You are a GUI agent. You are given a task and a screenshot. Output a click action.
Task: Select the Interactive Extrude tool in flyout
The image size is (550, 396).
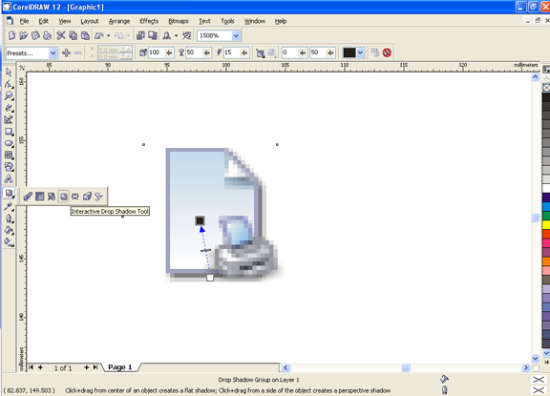(x=87, y=197)
